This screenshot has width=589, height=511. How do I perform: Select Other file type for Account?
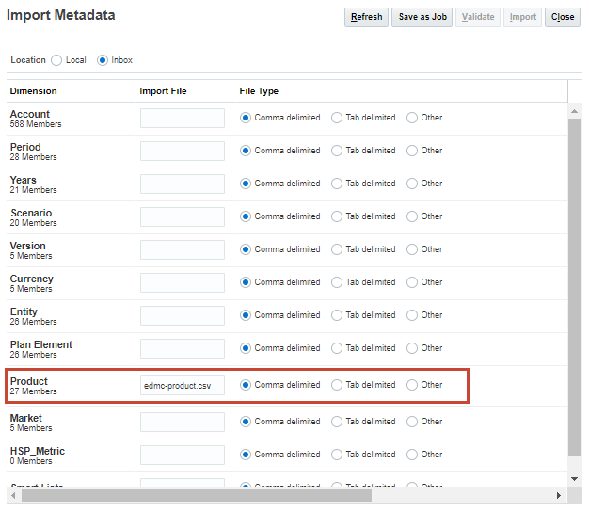[x=412, y=118]
